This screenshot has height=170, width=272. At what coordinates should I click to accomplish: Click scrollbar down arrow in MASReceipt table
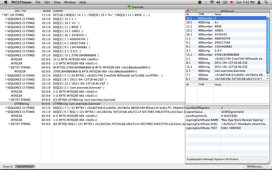click(x=268, y=79)
